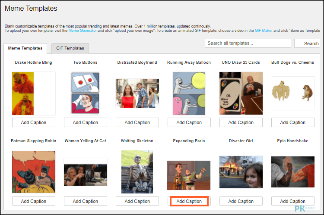Open the Distracted Boyfriend template image
Viewport: 324px width, 215px height.
[x=137, y=93]
